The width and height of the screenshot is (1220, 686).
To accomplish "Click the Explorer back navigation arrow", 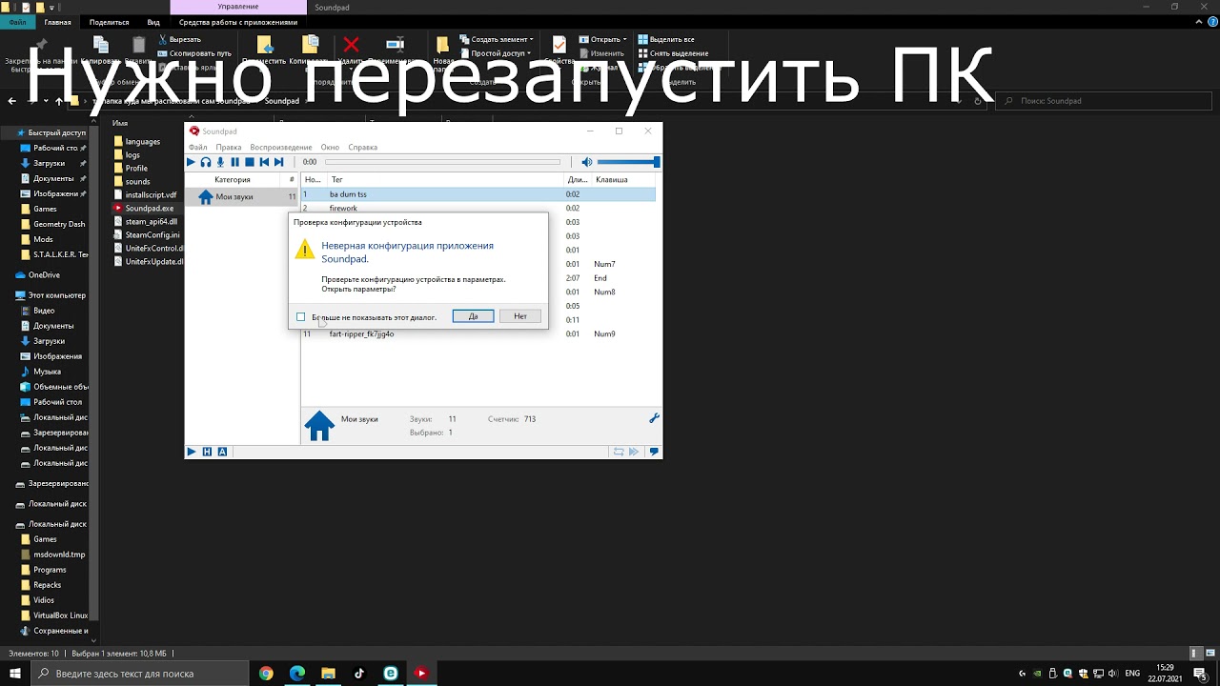I will [x=12, y=101].
